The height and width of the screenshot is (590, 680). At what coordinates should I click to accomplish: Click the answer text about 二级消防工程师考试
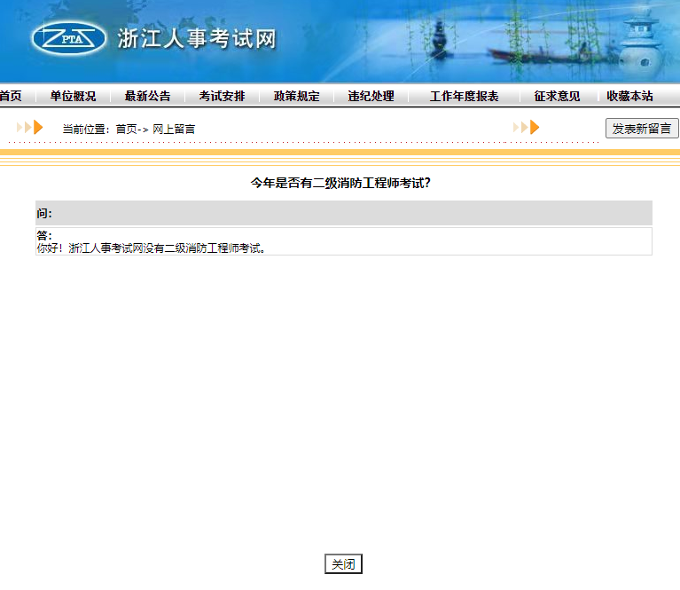tap(151, 248)
